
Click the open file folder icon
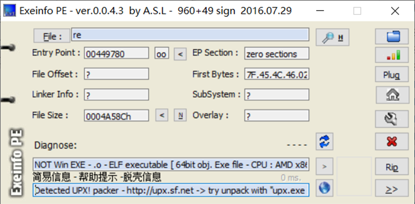[392, 36]
